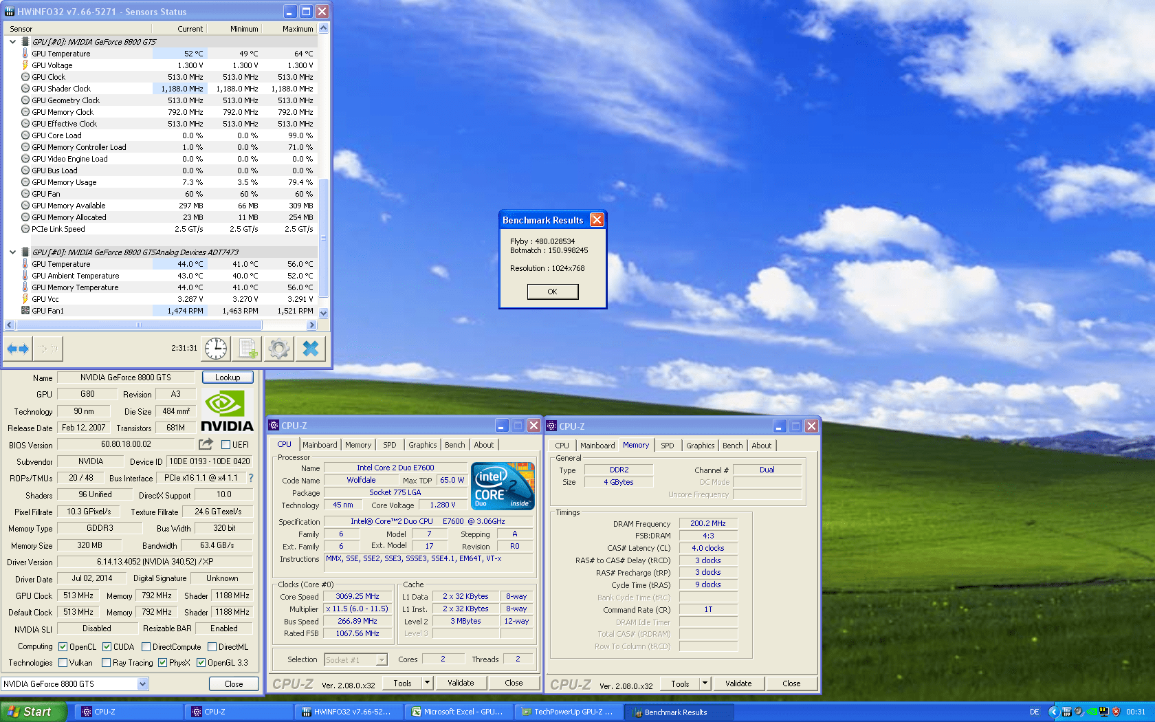Viewport: 1155px width, 722px height.
Task: Click the PCIe Link Speed row icon
Action: tap(25, 229)
